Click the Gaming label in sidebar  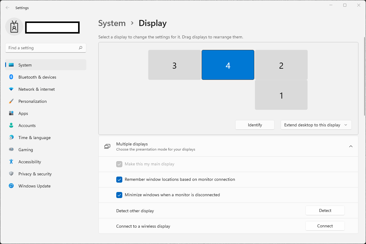tap(26, 150)
